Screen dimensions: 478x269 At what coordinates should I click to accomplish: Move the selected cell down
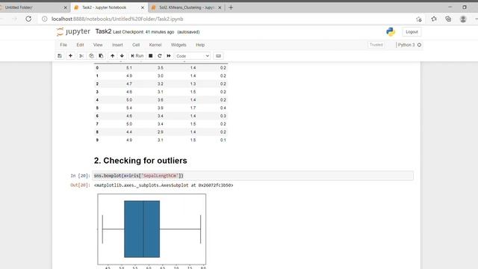point(122,56)
